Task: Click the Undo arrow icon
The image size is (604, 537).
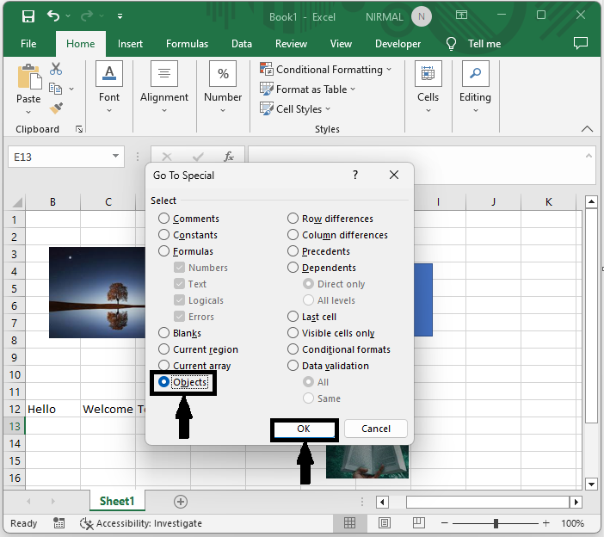Action: (x=54, y=16)
